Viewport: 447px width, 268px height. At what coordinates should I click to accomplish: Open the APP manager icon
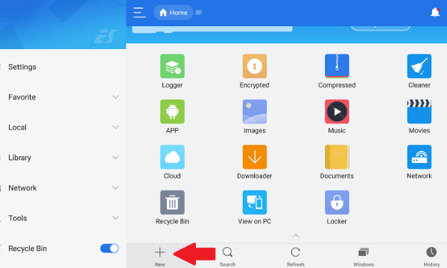point(172,112)
